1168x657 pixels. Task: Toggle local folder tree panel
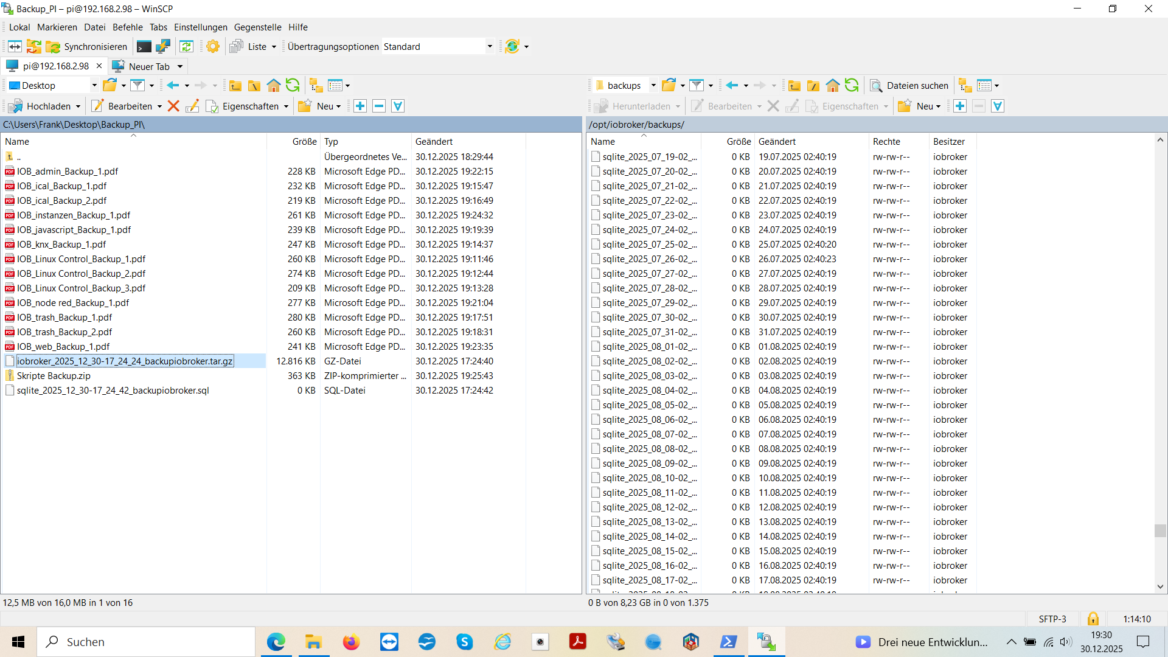(316, 86)
